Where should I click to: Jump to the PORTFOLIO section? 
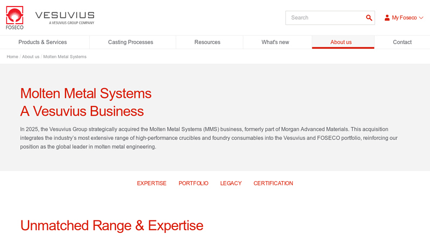tap(193, 183)
